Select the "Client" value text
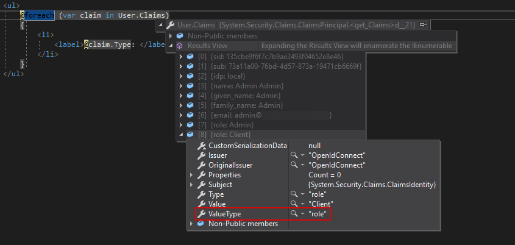The width and height of the screenshot is (515, 245). (321, 204)
